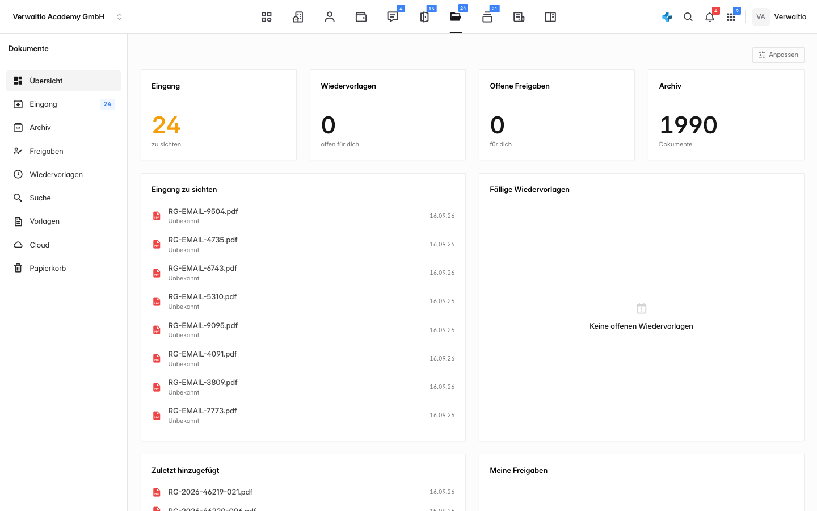This screenshot has width=817, height=511.
Task: Click the PDF icon of RG-EMAIL-9504.pdf
Action: point(157,216)
